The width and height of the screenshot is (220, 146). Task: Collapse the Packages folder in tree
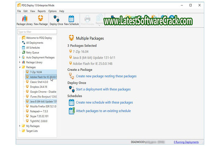point(20,67)
